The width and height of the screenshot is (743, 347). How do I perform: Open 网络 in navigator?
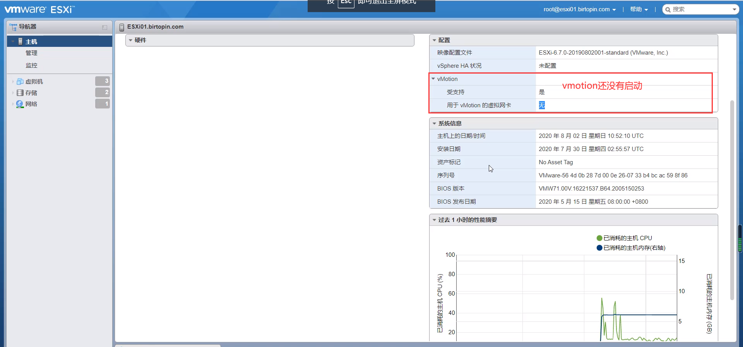coord(31,104)
